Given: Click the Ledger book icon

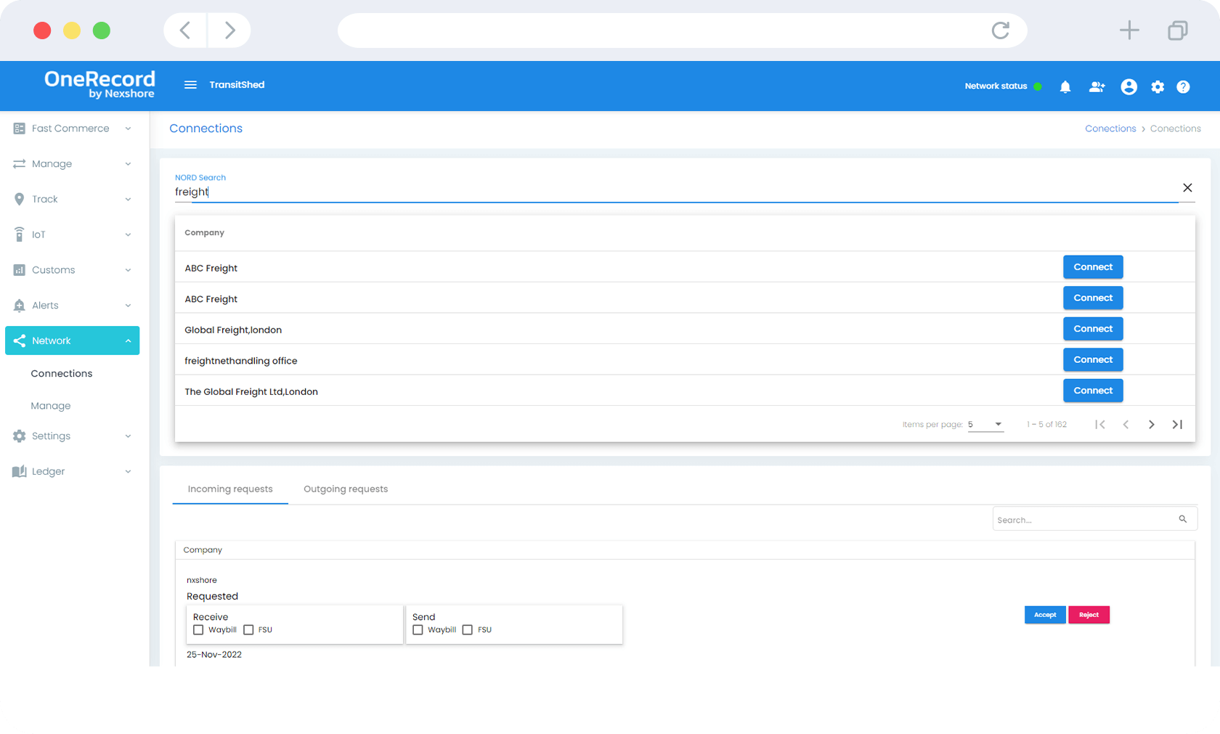Looking at the screenshot, I should pyautogui.click(x=20, y=472).
